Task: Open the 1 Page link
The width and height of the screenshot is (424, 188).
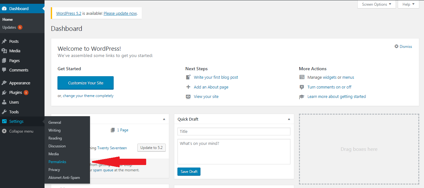Action: (123, 130)
